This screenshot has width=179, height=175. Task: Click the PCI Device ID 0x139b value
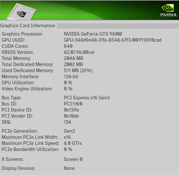[x=71, y=110]
